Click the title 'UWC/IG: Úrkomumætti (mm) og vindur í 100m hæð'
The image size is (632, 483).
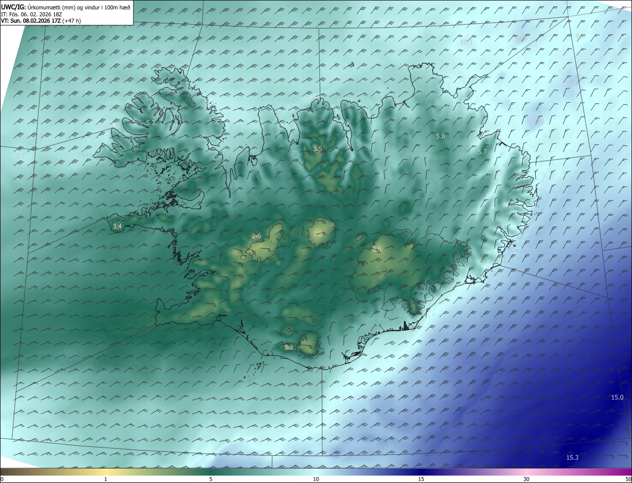click(66, 7)
